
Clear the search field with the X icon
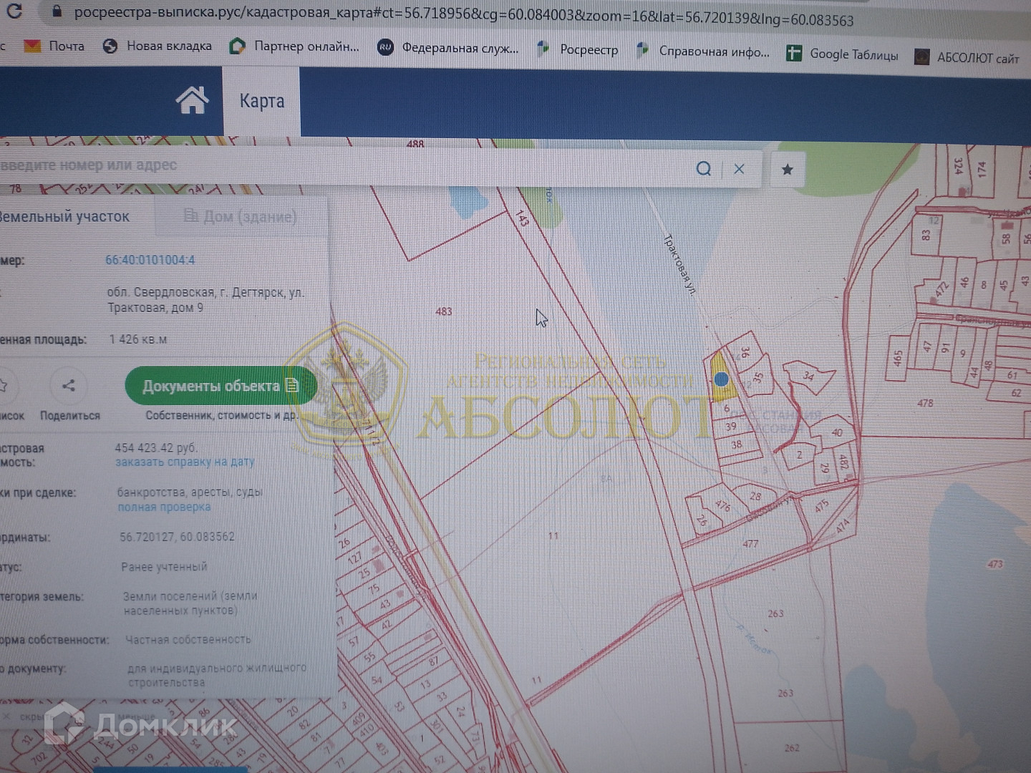click(x=739, y=169)
